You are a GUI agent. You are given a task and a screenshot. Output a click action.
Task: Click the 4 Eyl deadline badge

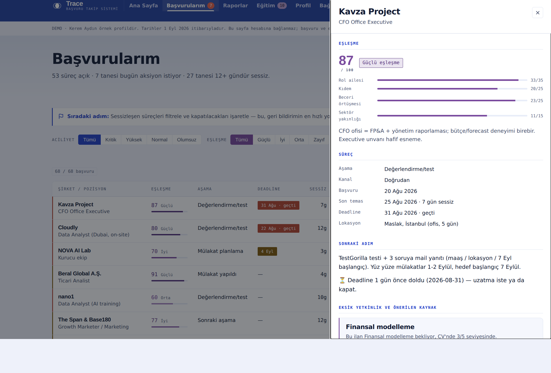[x=267, y=252]
